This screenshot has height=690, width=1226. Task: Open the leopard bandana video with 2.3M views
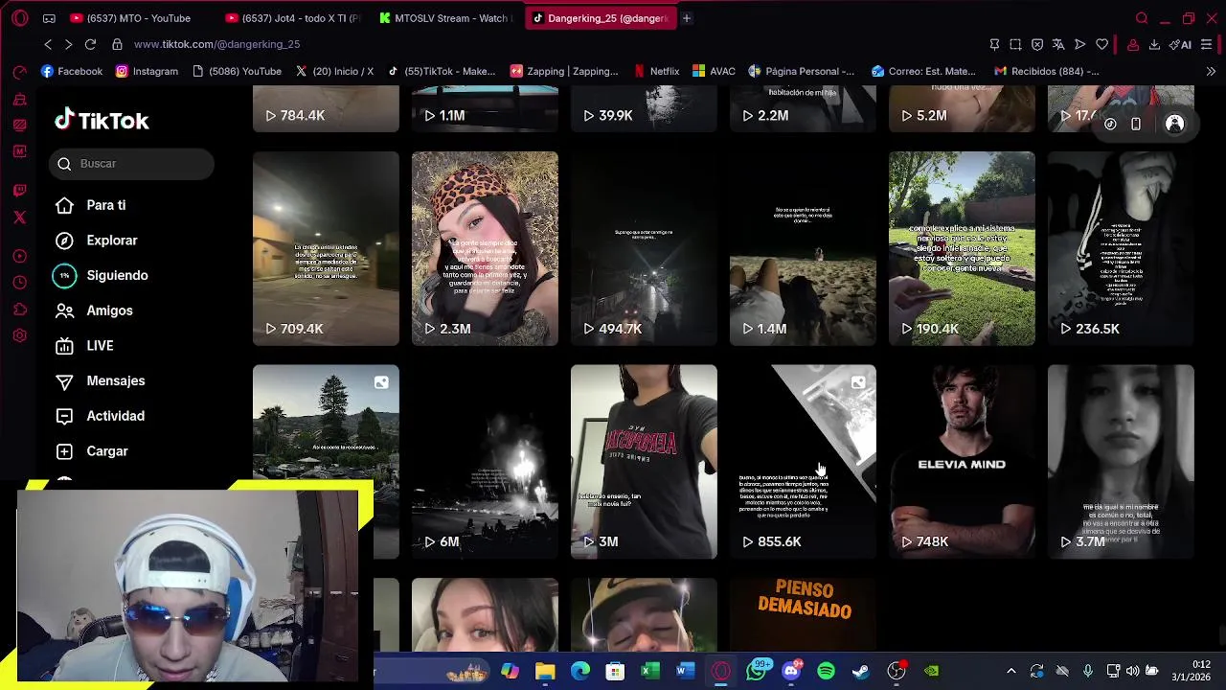tap(485, 248)
